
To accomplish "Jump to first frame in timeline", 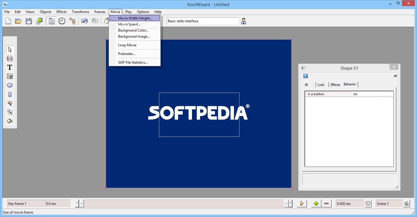I will tap(77, 203).
